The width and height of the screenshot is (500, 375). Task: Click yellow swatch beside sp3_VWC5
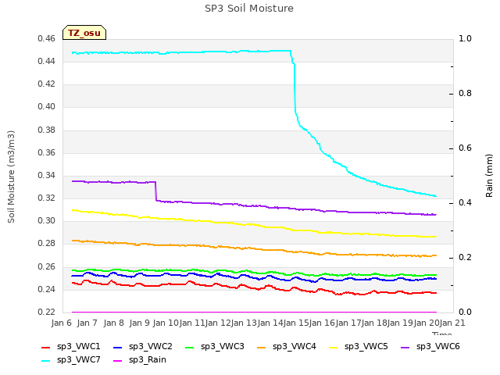(x=334, y=348)
